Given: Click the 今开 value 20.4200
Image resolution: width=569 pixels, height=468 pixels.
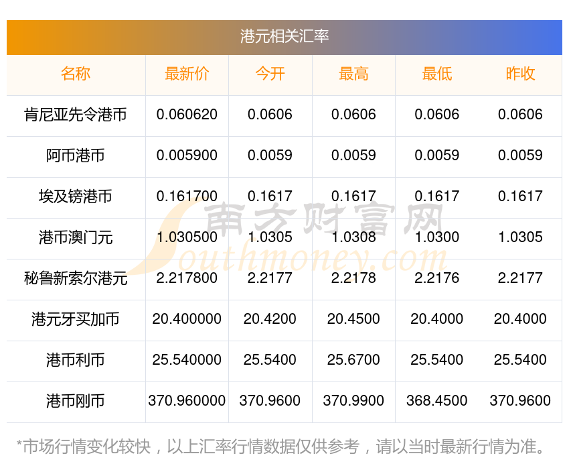Looking at the screenshot, I should click(270, 319).
